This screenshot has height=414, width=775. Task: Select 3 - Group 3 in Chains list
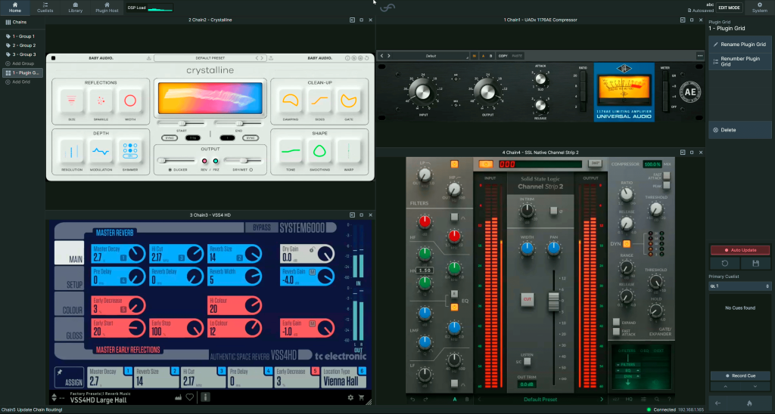pyautogui.click(x=23, y=54)
